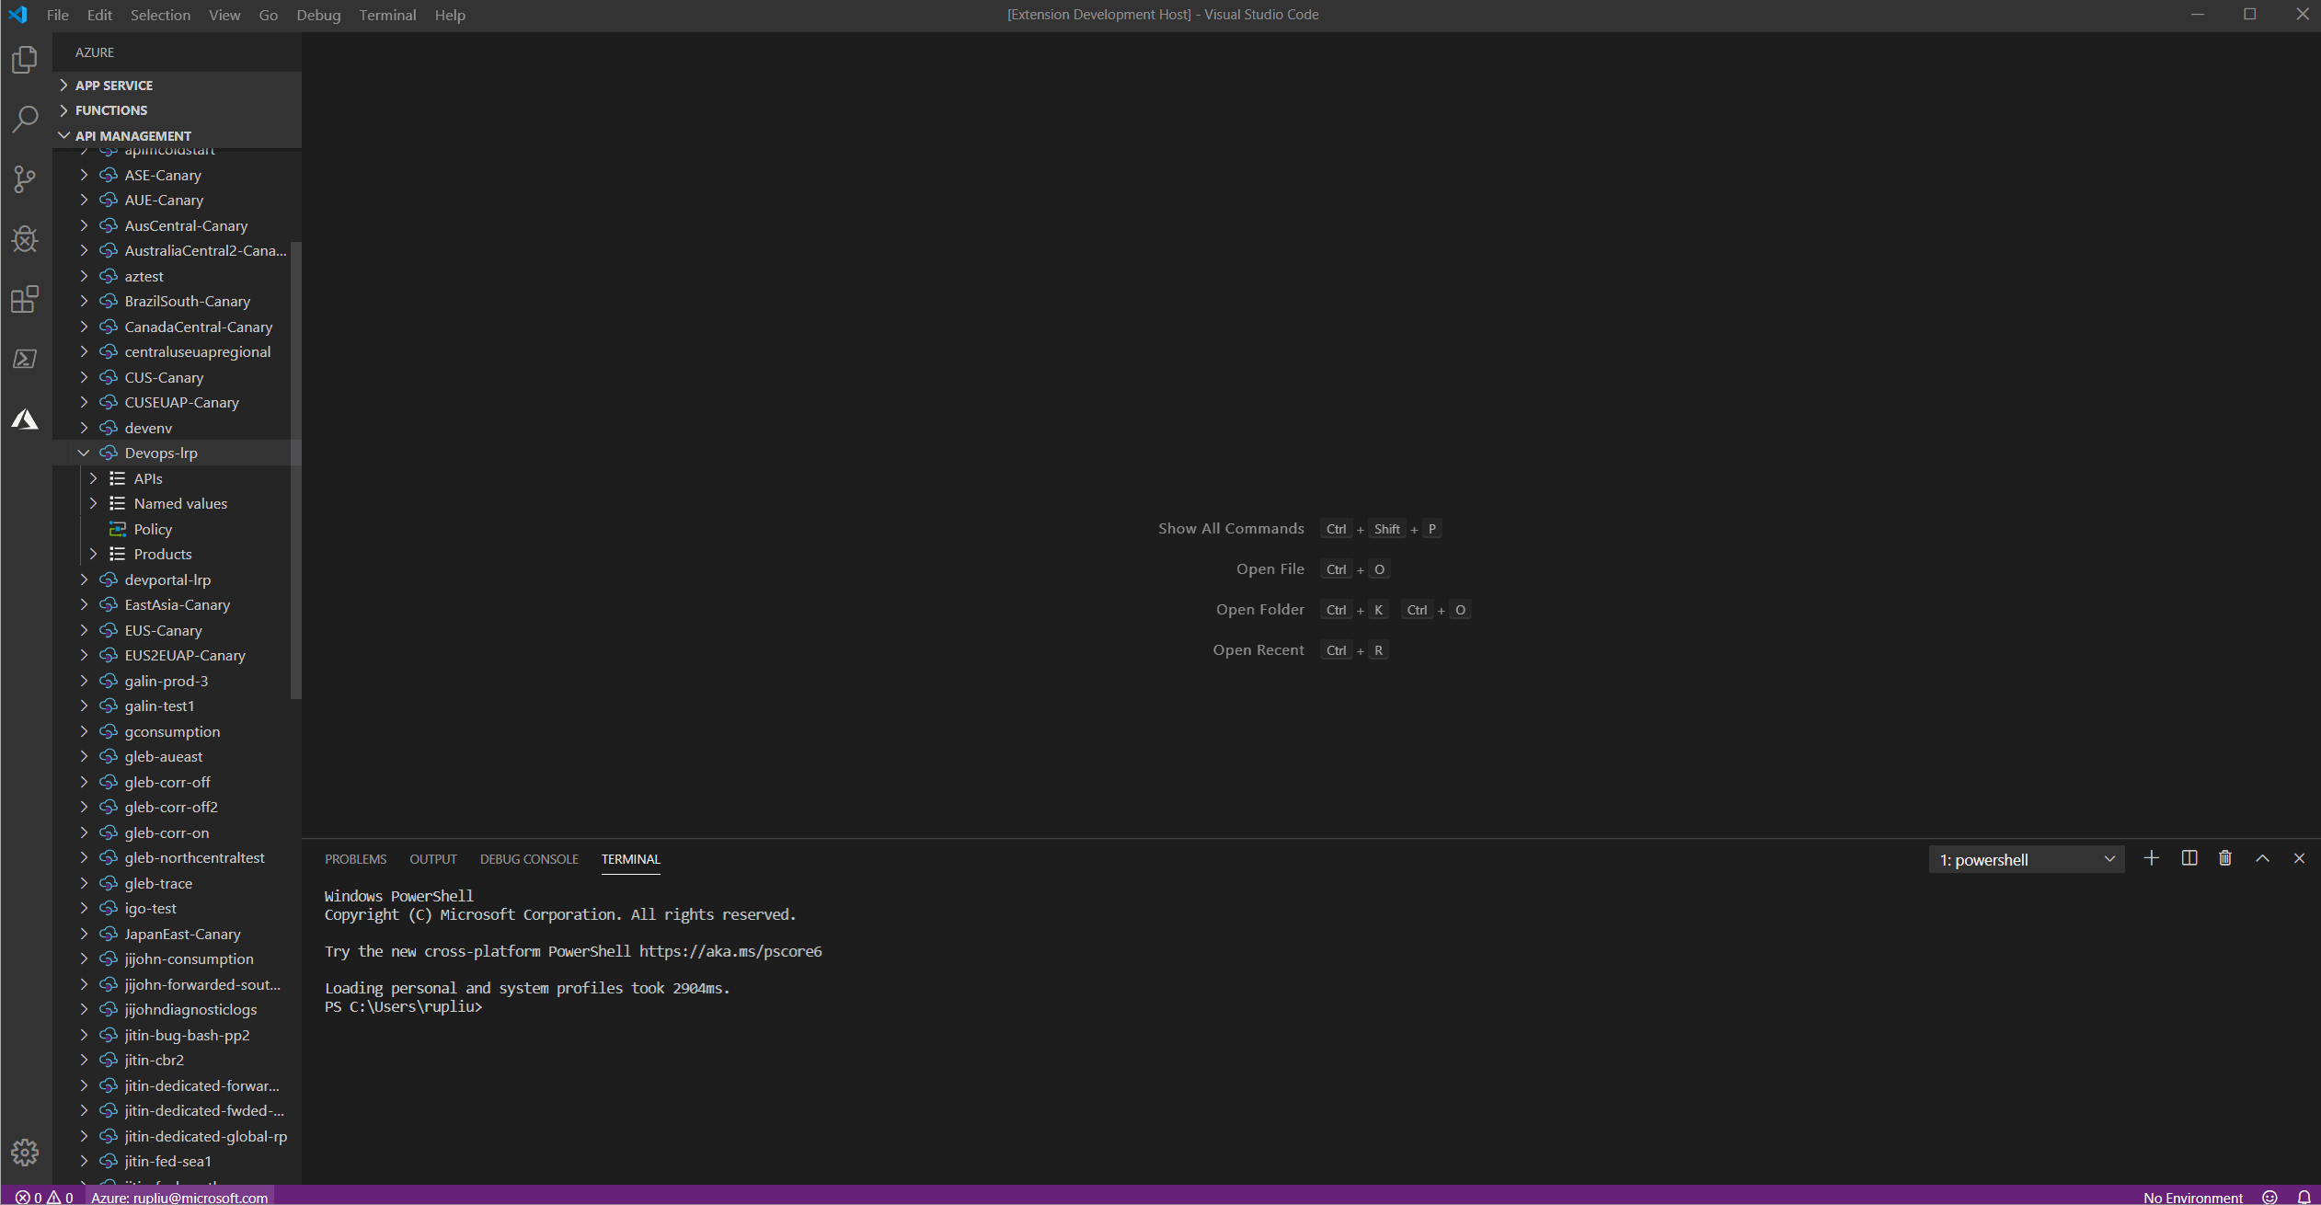Expand the Named values node
Screen dimensions: 2321x1205
tap(93, 503)
